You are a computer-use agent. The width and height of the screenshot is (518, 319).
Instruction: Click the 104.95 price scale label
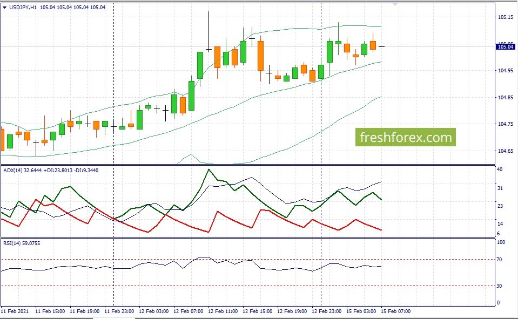point(506,71)
